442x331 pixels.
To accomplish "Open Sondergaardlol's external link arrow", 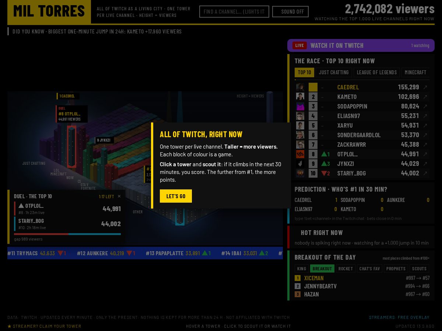I will [x=425, y=135].
